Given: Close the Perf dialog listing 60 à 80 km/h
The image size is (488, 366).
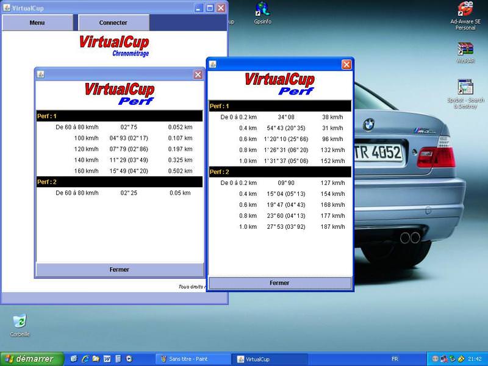Looking at the screenshot, I should tap(198, 74).
